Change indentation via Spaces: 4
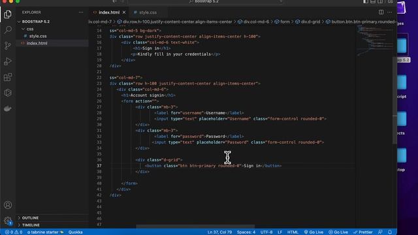Image resolution: width=418 pixels, height=235 pixels. 246,232
